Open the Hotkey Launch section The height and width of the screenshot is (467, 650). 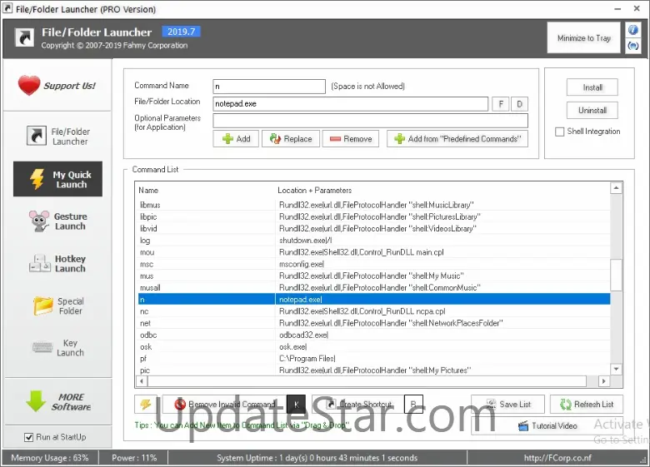click(58, 263)
